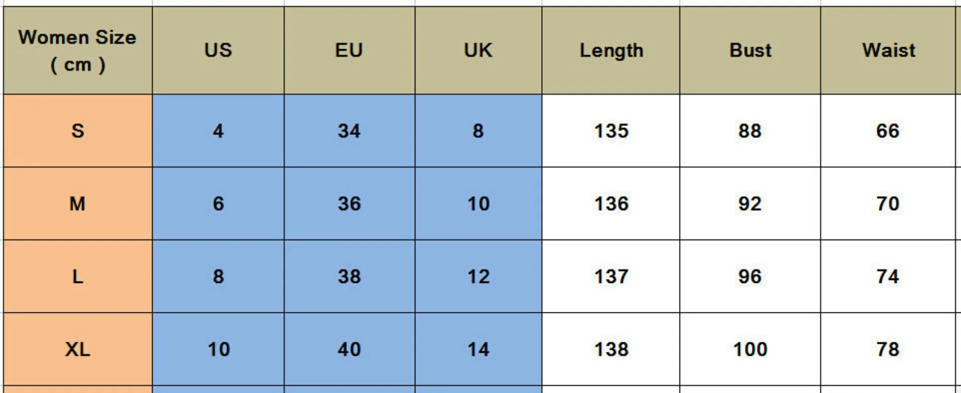Click the EU 36 cell

coord(349,203)
